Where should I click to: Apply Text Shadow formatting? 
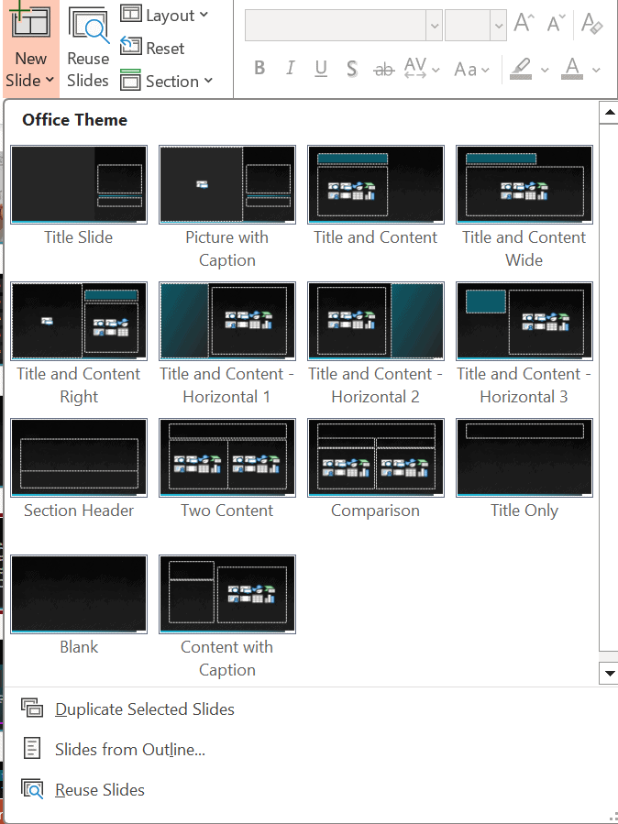point(351,69)
